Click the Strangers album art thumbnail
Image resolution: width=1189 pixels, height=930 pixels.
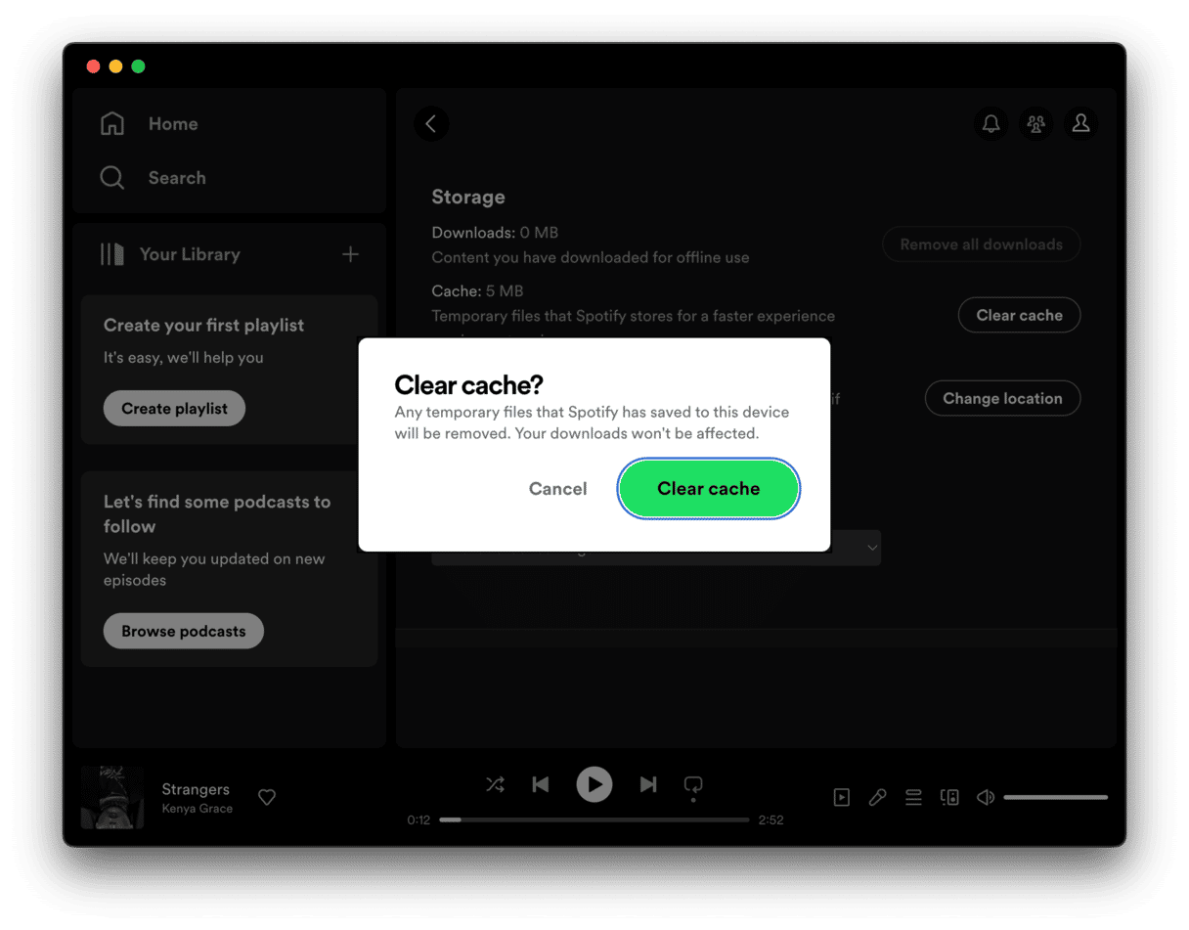point(112,797)
